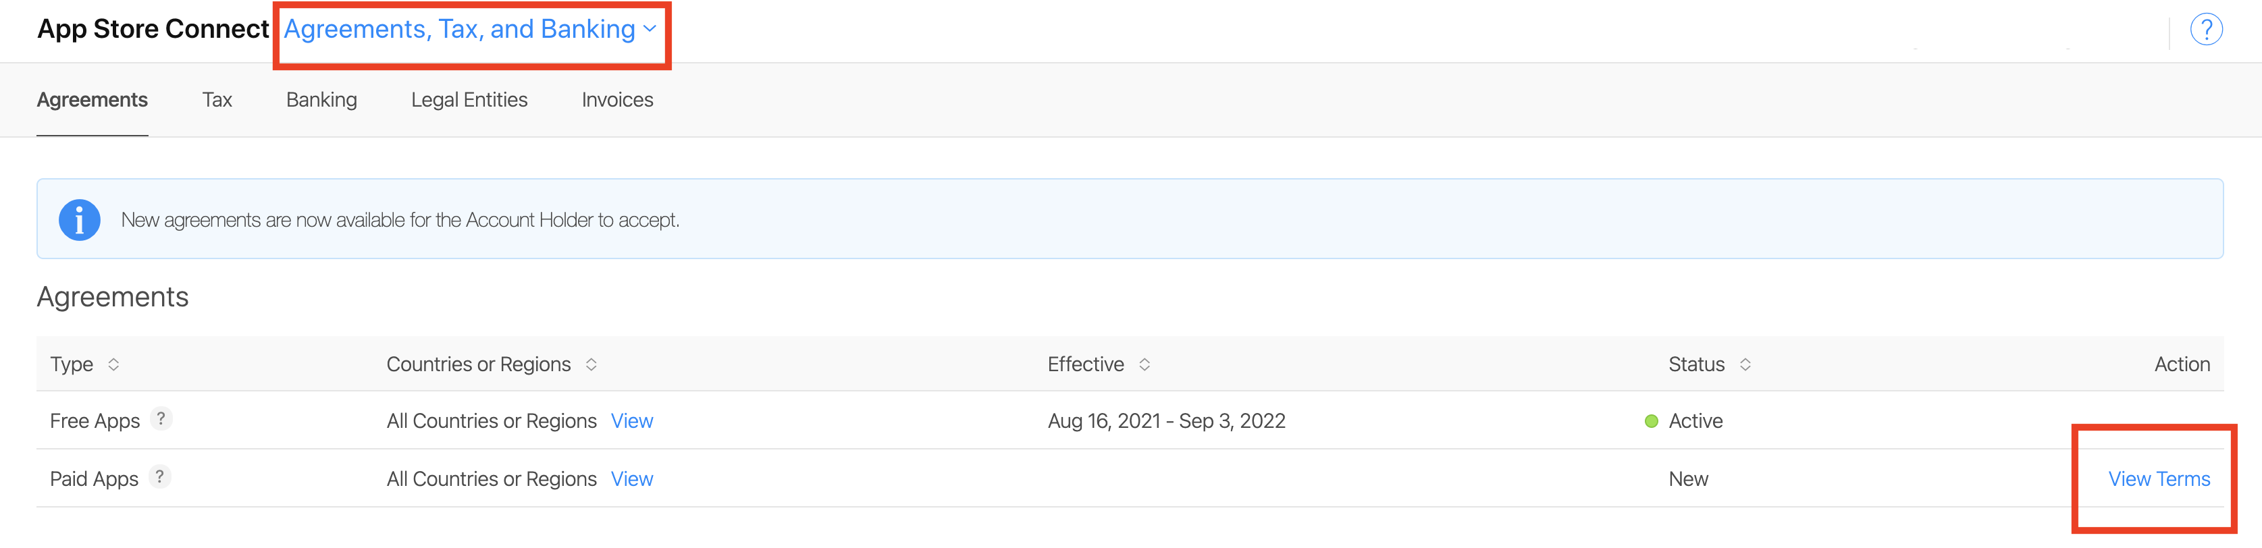Click View Terms for Paid Apps
Screen dimensions: 2262x548
2159,479
